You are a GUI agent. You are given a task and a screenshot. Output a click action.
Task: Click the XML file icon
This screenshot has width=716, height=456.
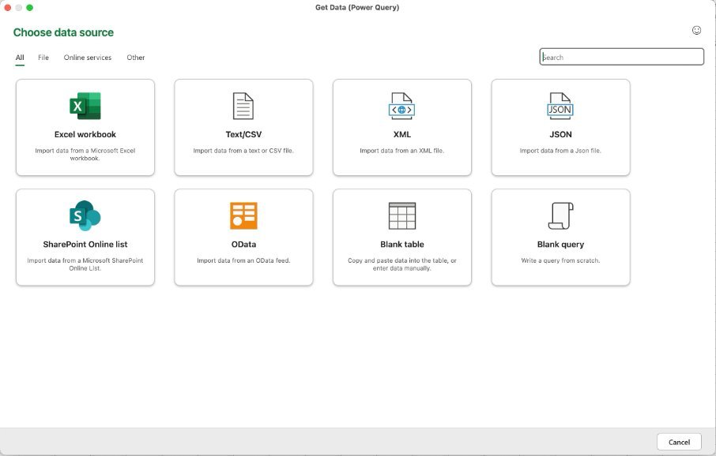pos(401,106)
